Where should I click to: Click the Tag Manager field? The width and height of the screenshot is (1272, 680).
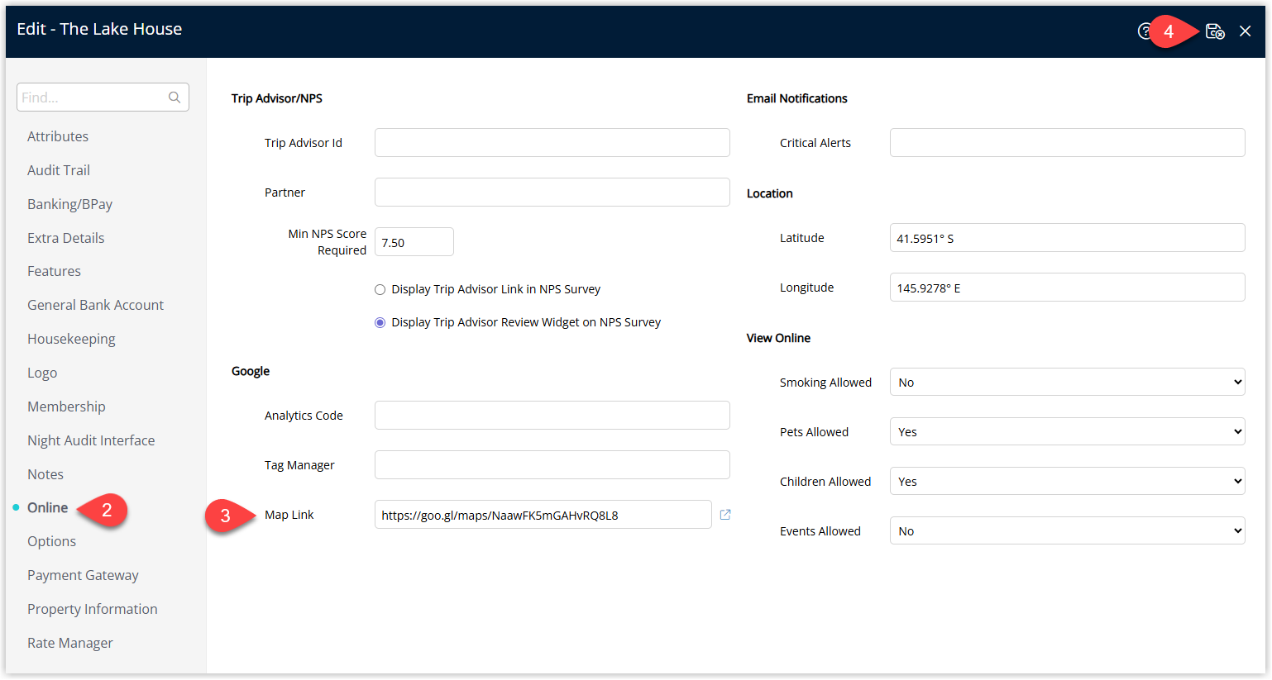click(552, 464)
